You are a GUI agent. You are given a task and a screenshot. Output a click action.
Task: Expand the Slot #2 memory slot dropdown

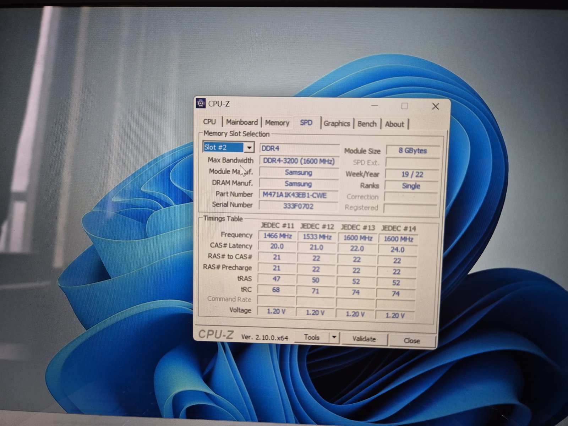[x=250, y=148]
